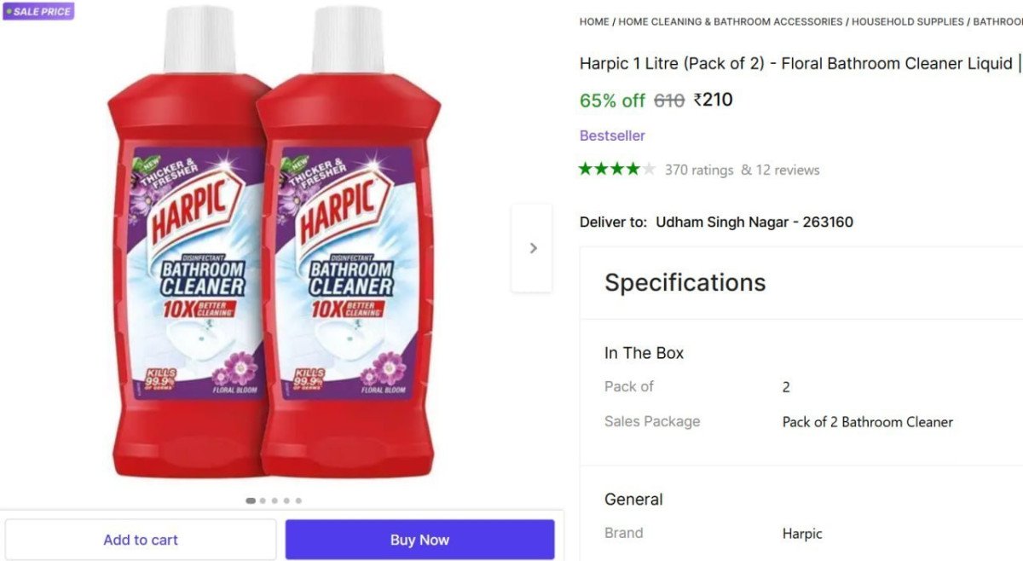1023x561 pixels.
Task: Click the SALE PRICE badge
Action: [38, 11]
